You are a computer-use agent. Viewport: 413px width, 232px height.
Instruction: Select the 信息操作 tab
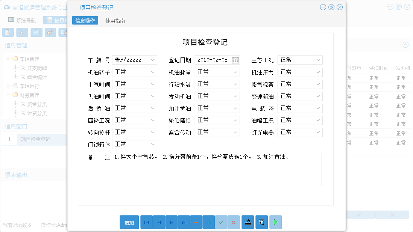tap(85, 21)
